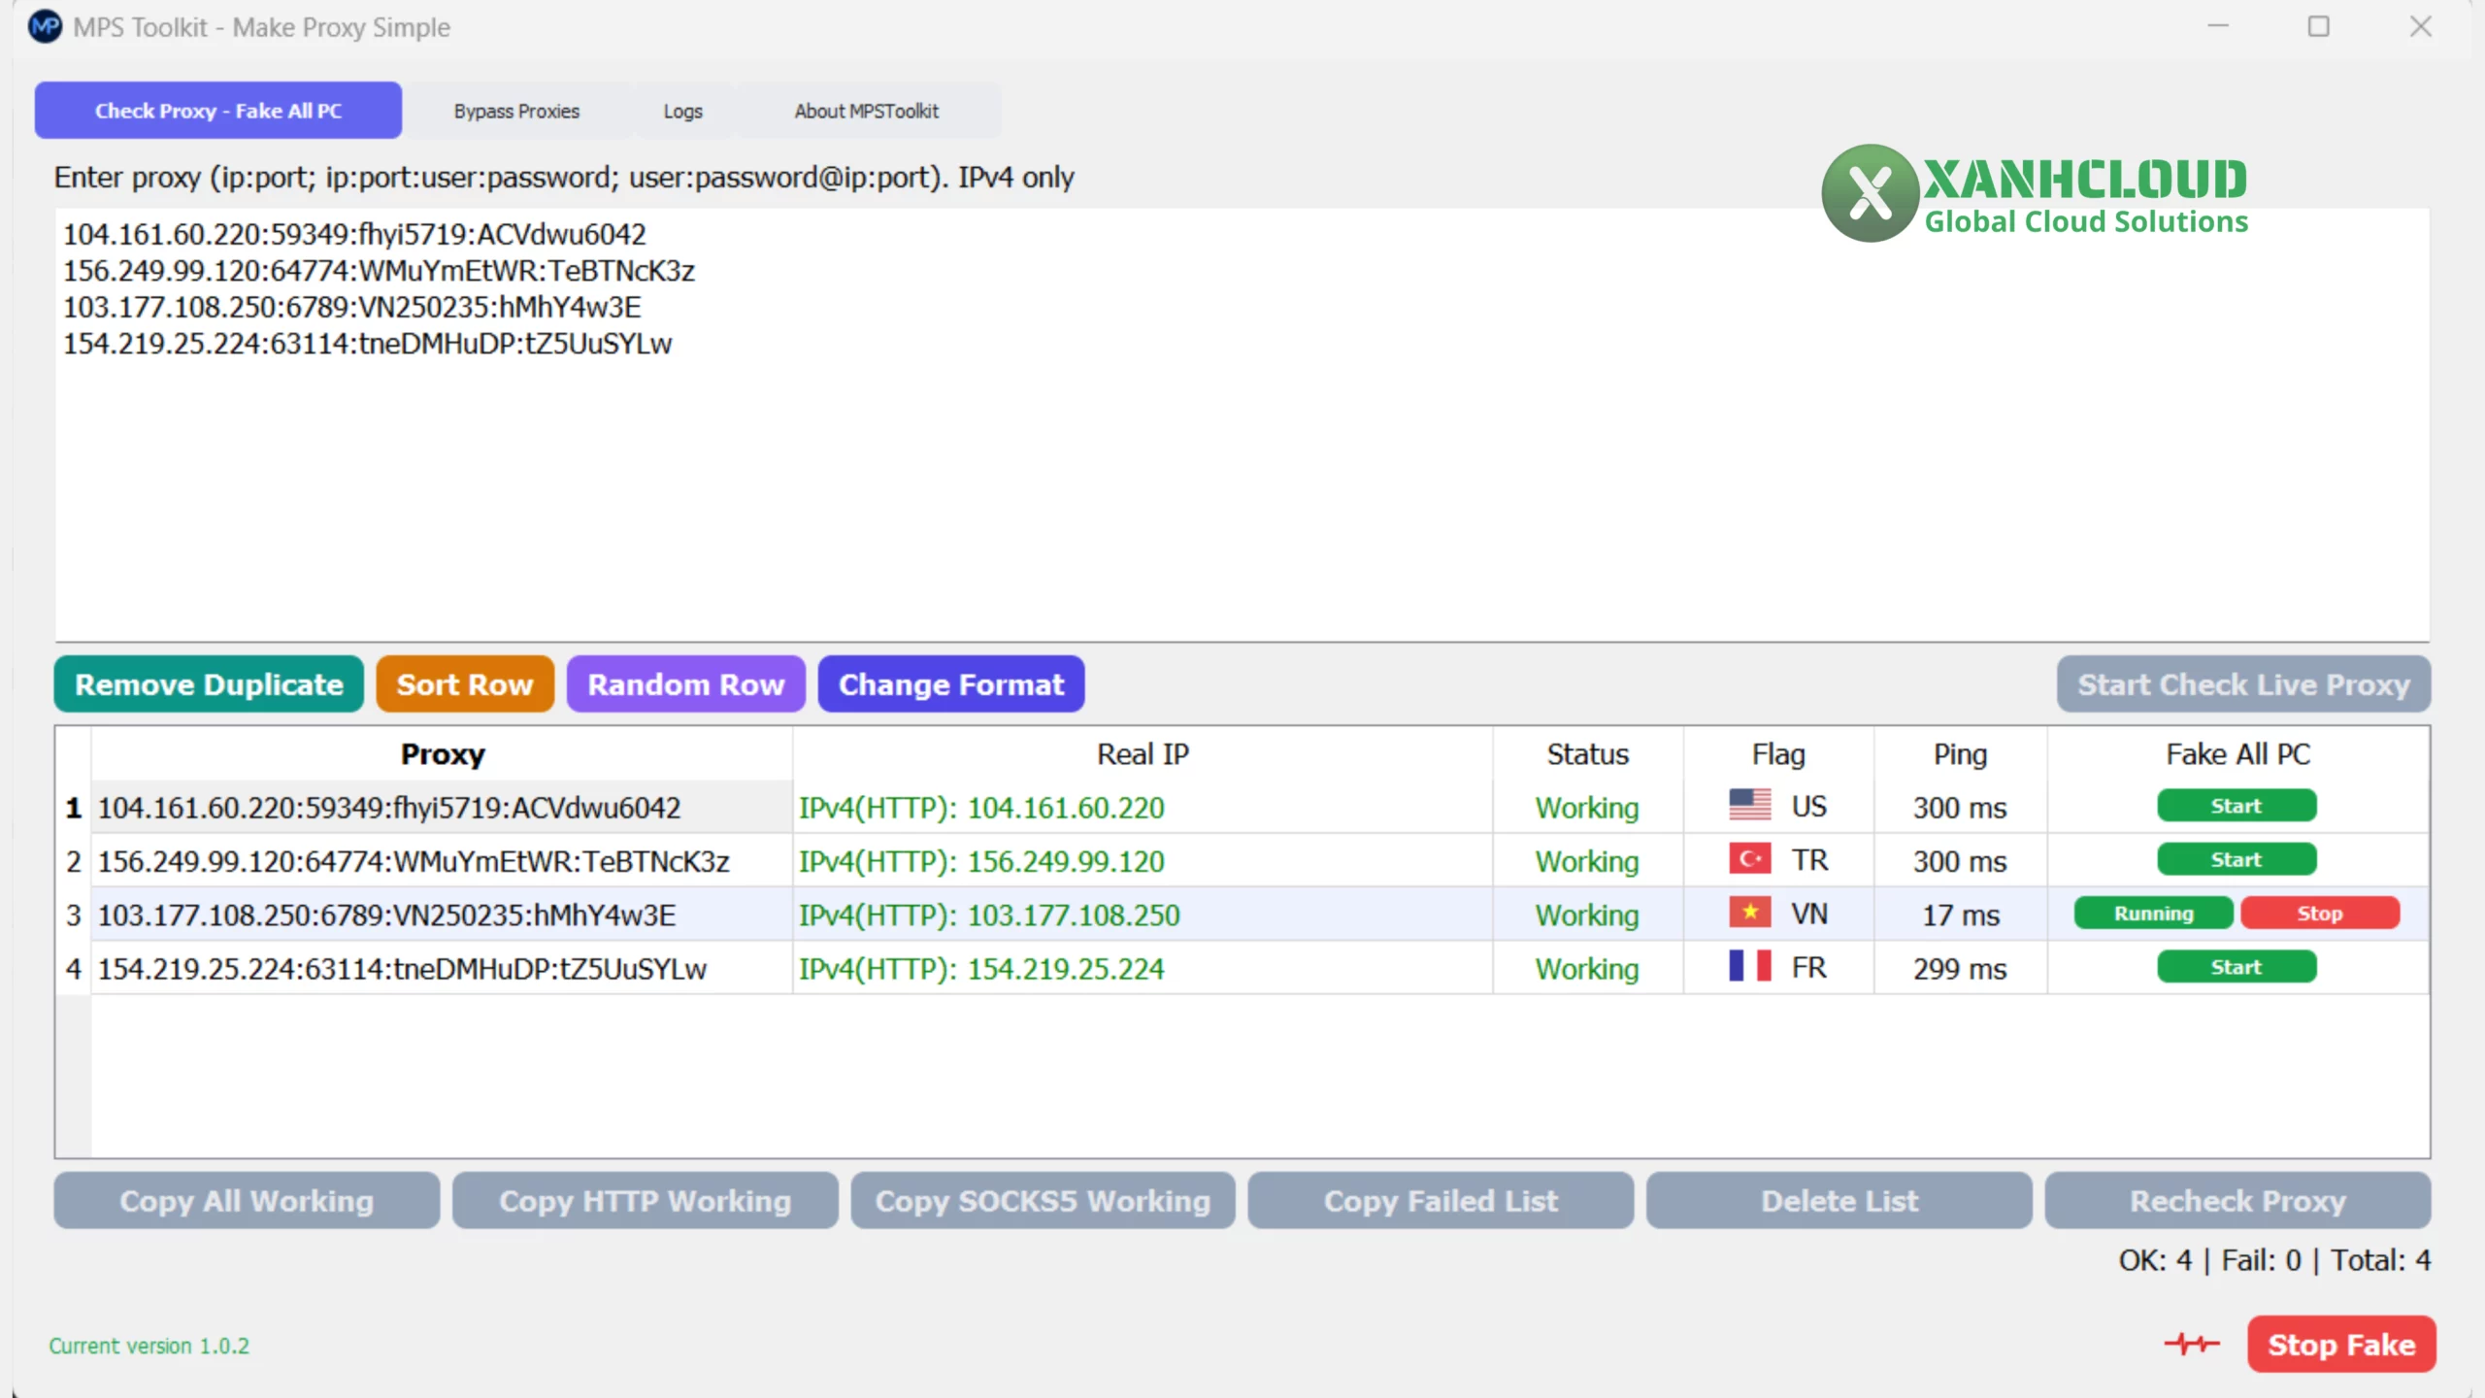The image size is (2485, 1398).
Task: Maximize the MPS Toolkit window
Action: [2318, 26]
